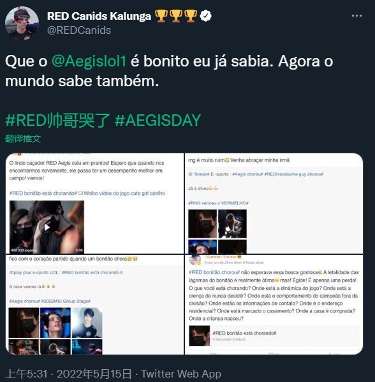Click the verified badge next to Kalunga

(x=206, y=16)
